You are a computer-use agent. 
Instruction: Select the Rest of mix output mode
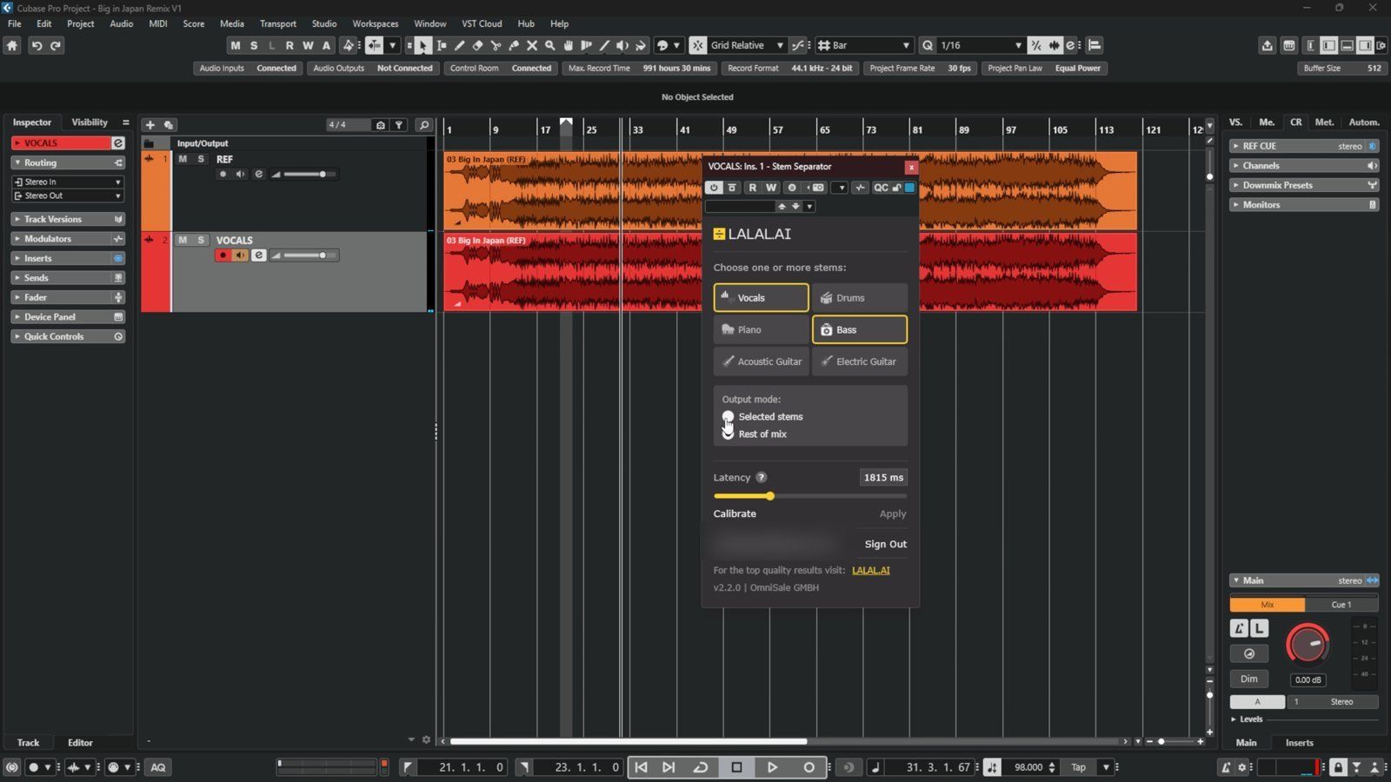point(753,434)
